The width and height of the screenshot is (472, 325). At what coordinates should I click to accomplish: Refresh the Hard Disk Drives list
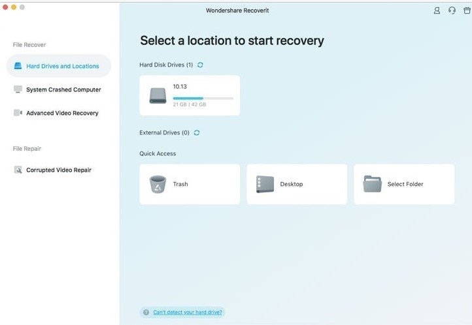(x=200, y=65)
